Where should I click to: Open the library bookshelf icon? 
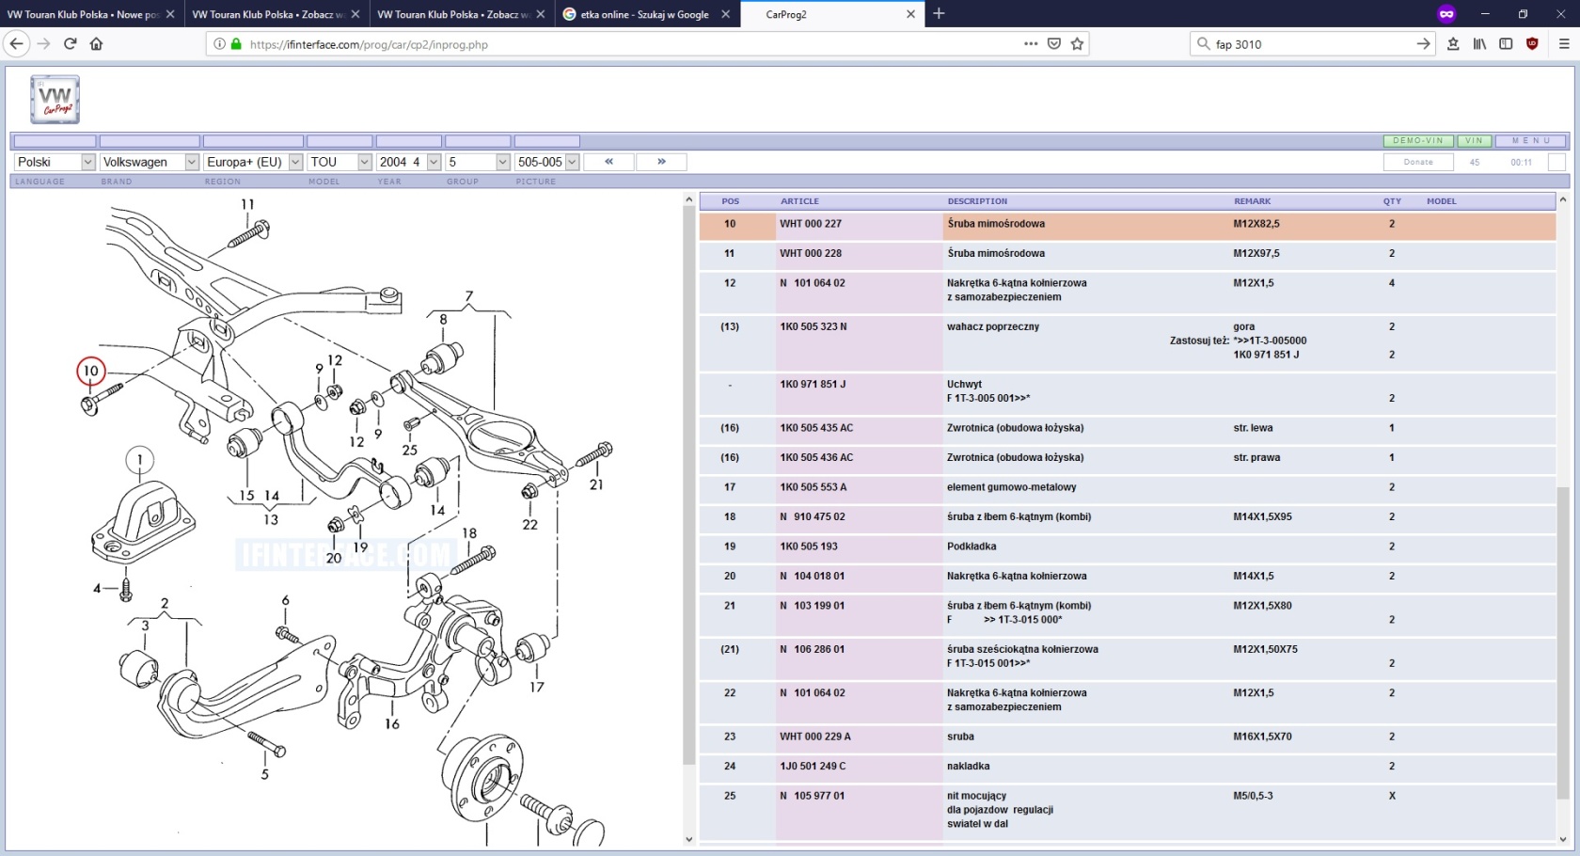tap(1479, 43)
